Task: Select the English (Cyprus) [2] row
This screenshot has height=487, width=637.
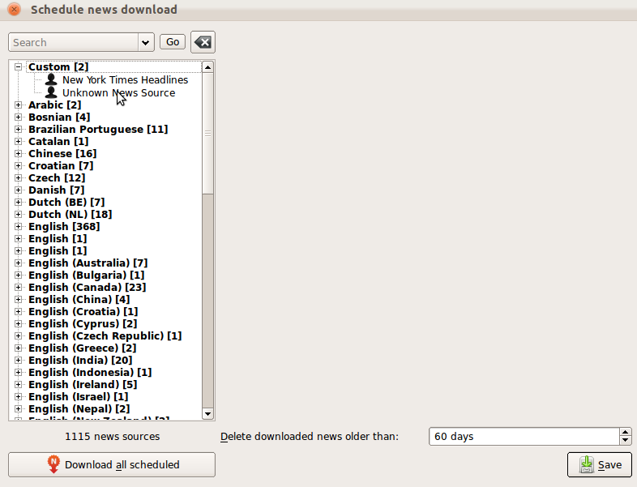Action: (83, 324)
